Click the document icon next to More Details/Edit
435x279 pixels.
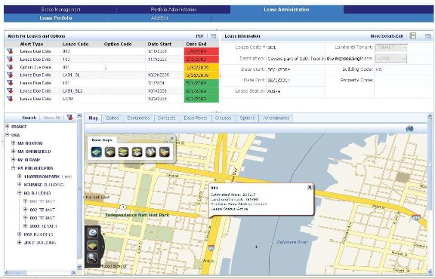tap(413, 36)
